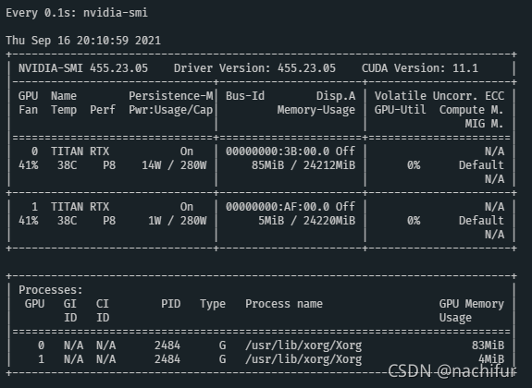Viewport: 532px width, 388px height.
Task: Click the 'Persistence-M' column header
Action: (x=170, y=96)
